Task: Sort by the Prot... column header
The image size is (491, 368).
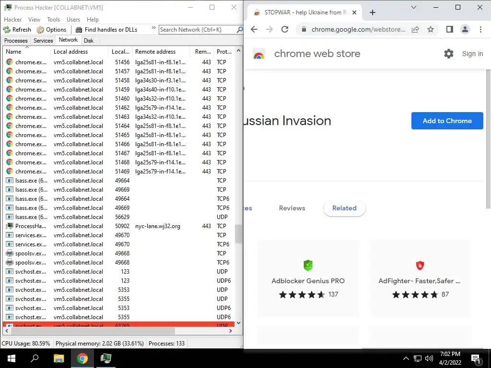Action: [224, 52]
